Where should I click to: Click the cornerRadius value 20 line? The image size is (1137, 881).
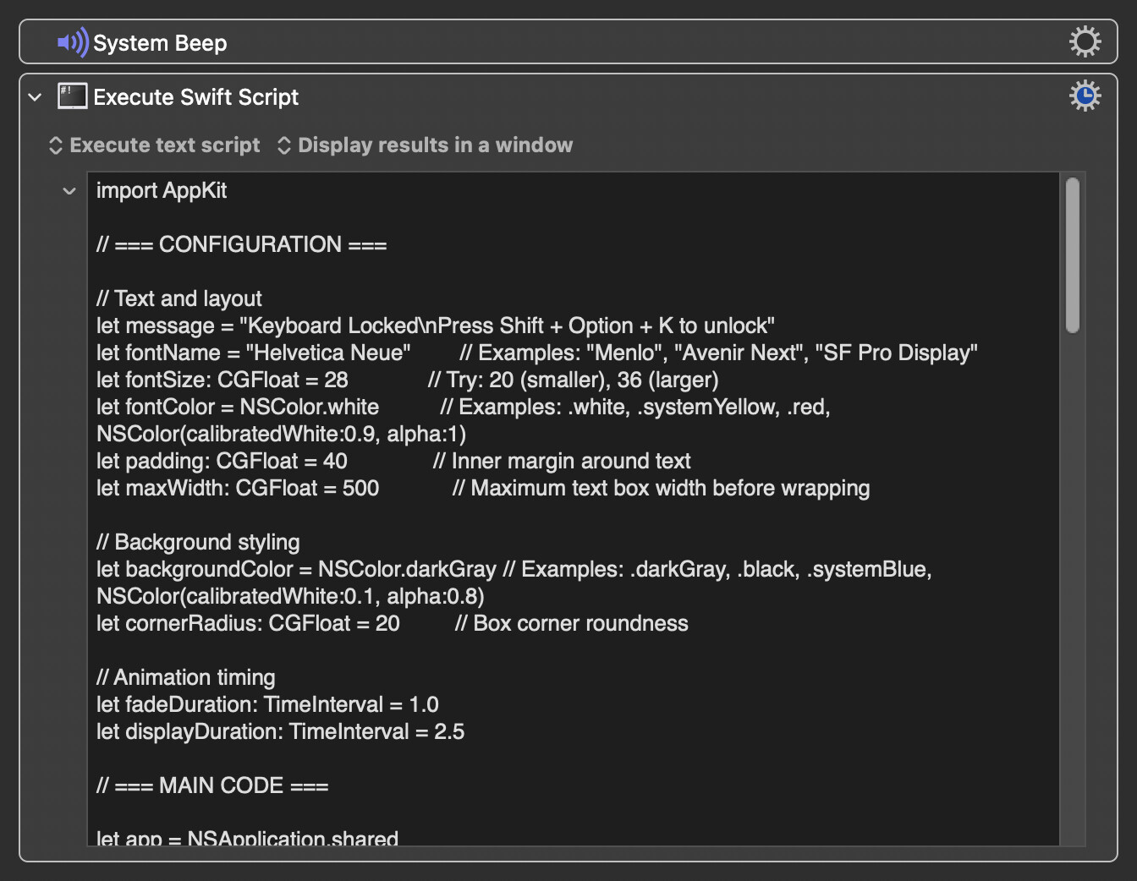(x=387, y=624)
